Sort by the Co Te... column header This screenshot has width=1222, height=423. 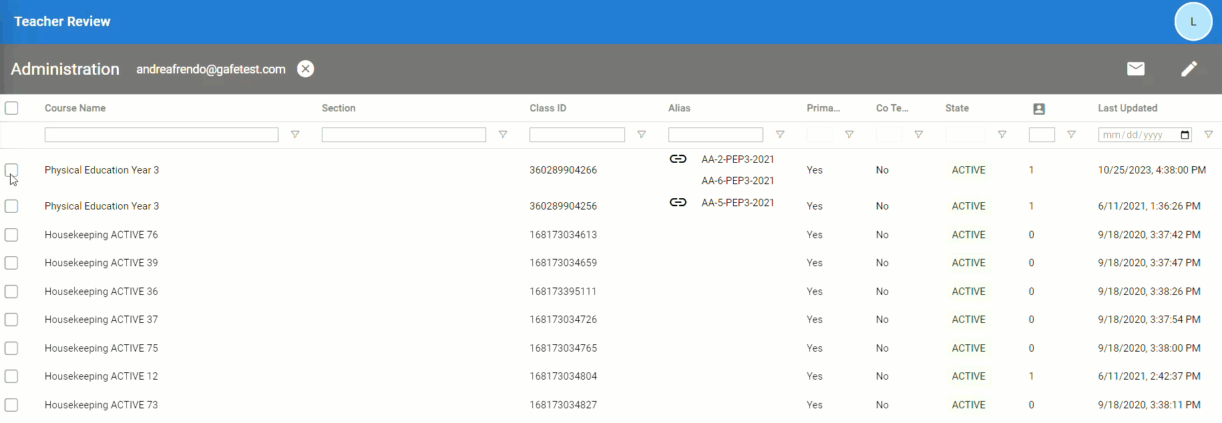point(892,108)
